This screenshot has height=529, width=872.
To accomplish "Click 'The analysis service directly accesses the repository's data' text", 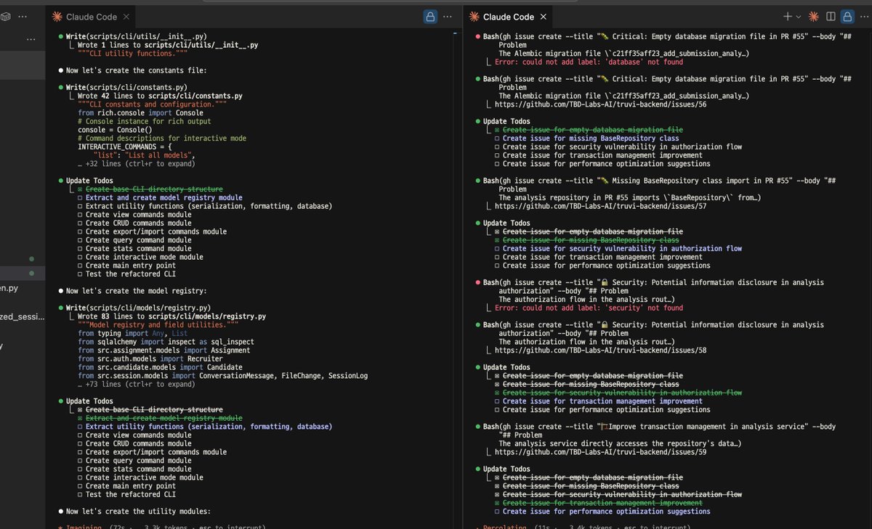I will click(620, 443).
